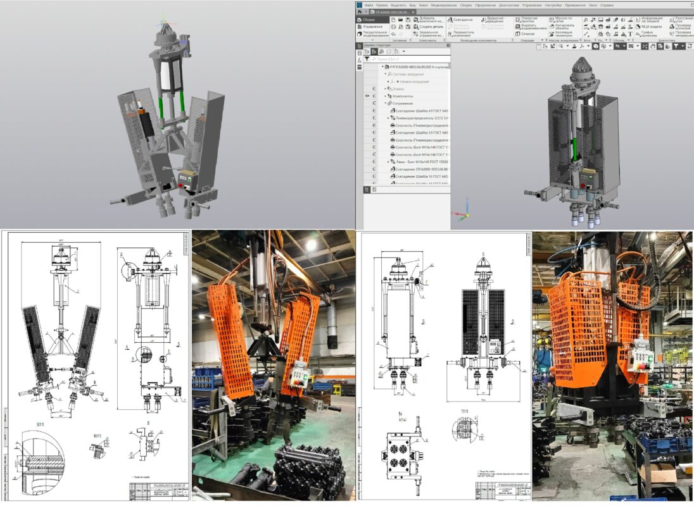
Task: Expand the Пневмораспределитель 5/3 G 1/4 node
Action: click(x=388, y=118)
